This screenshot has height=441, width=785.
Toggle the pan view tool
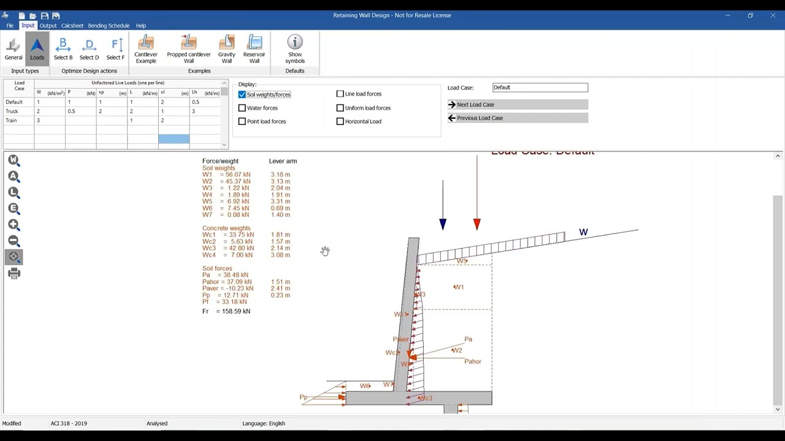[14, 257]
